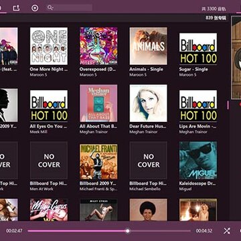Open the Miley Cyrus wrecking ball cover

pyautogui.click(x=98, y=210)
